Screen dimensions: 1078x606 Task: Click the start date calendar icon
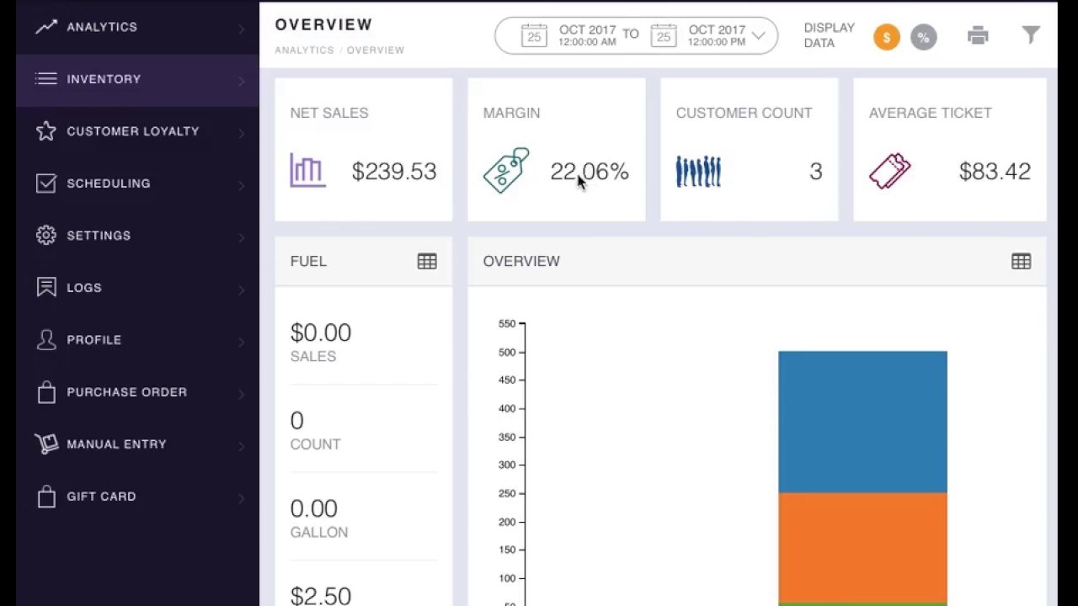point(534,36)
